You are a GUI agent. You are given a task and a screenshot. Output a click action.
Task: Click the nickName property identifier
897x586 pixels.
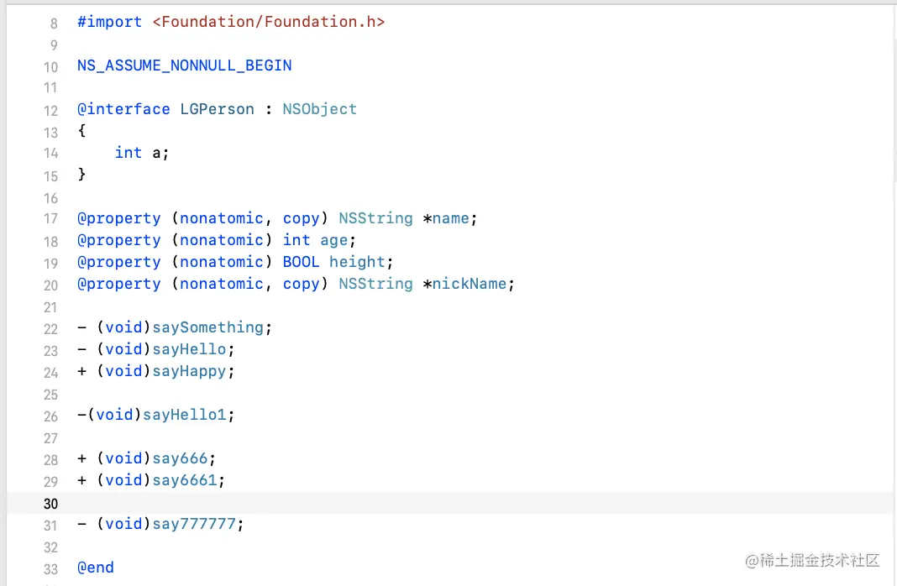tap(469, 283)
